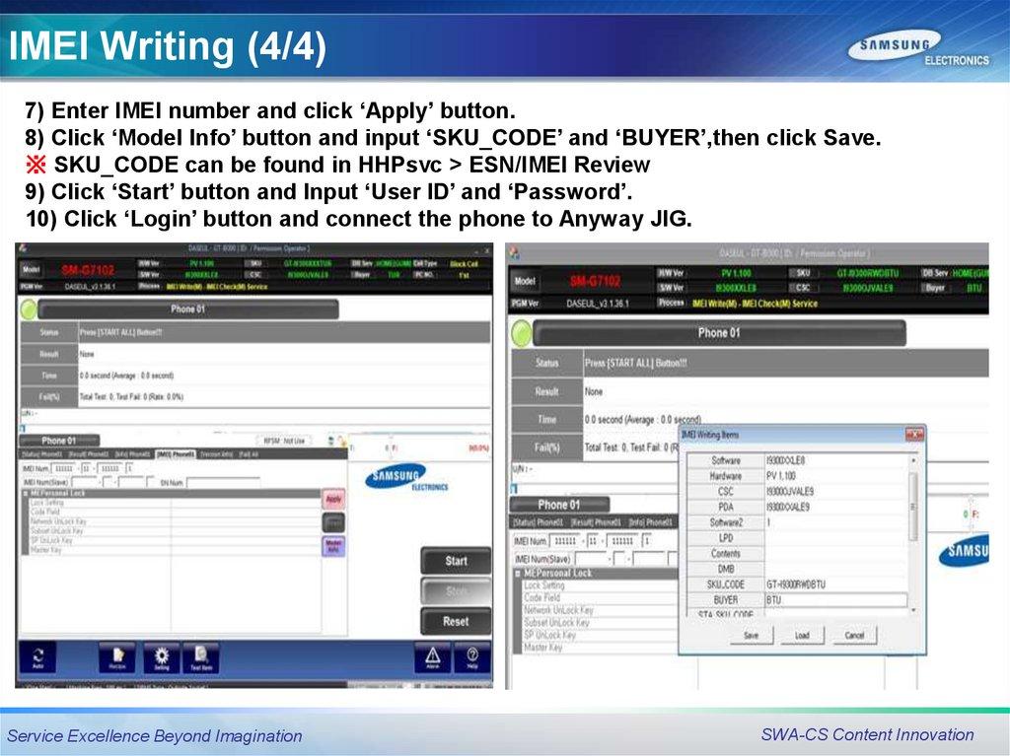The height and width of the screenshot is (756, 1010).
Task: Open the Recipe icon in bottom toolbar
Action: (118, 656)
